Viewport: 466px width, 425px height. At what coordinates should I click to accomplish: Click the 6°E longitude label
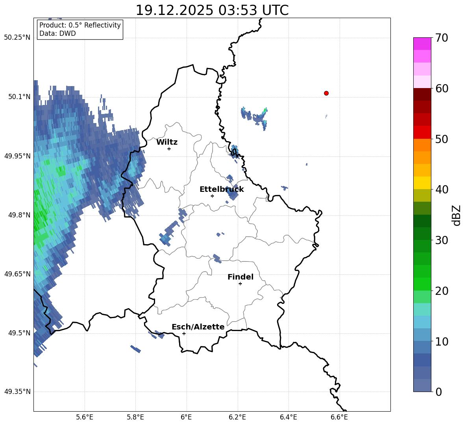(186, 417)
